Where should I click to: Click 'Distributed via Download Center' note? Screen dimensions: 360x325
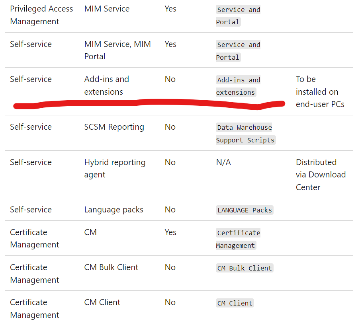point(321,175)
